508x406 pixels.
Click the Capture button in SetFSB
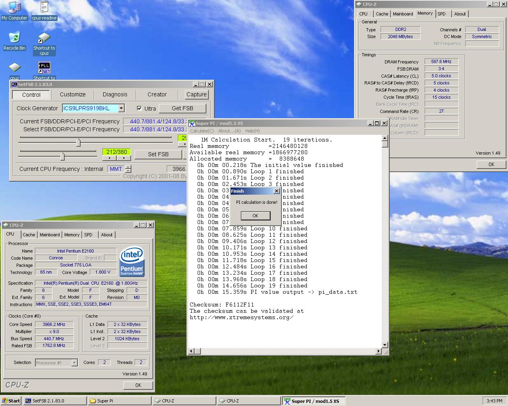point(196,94)
